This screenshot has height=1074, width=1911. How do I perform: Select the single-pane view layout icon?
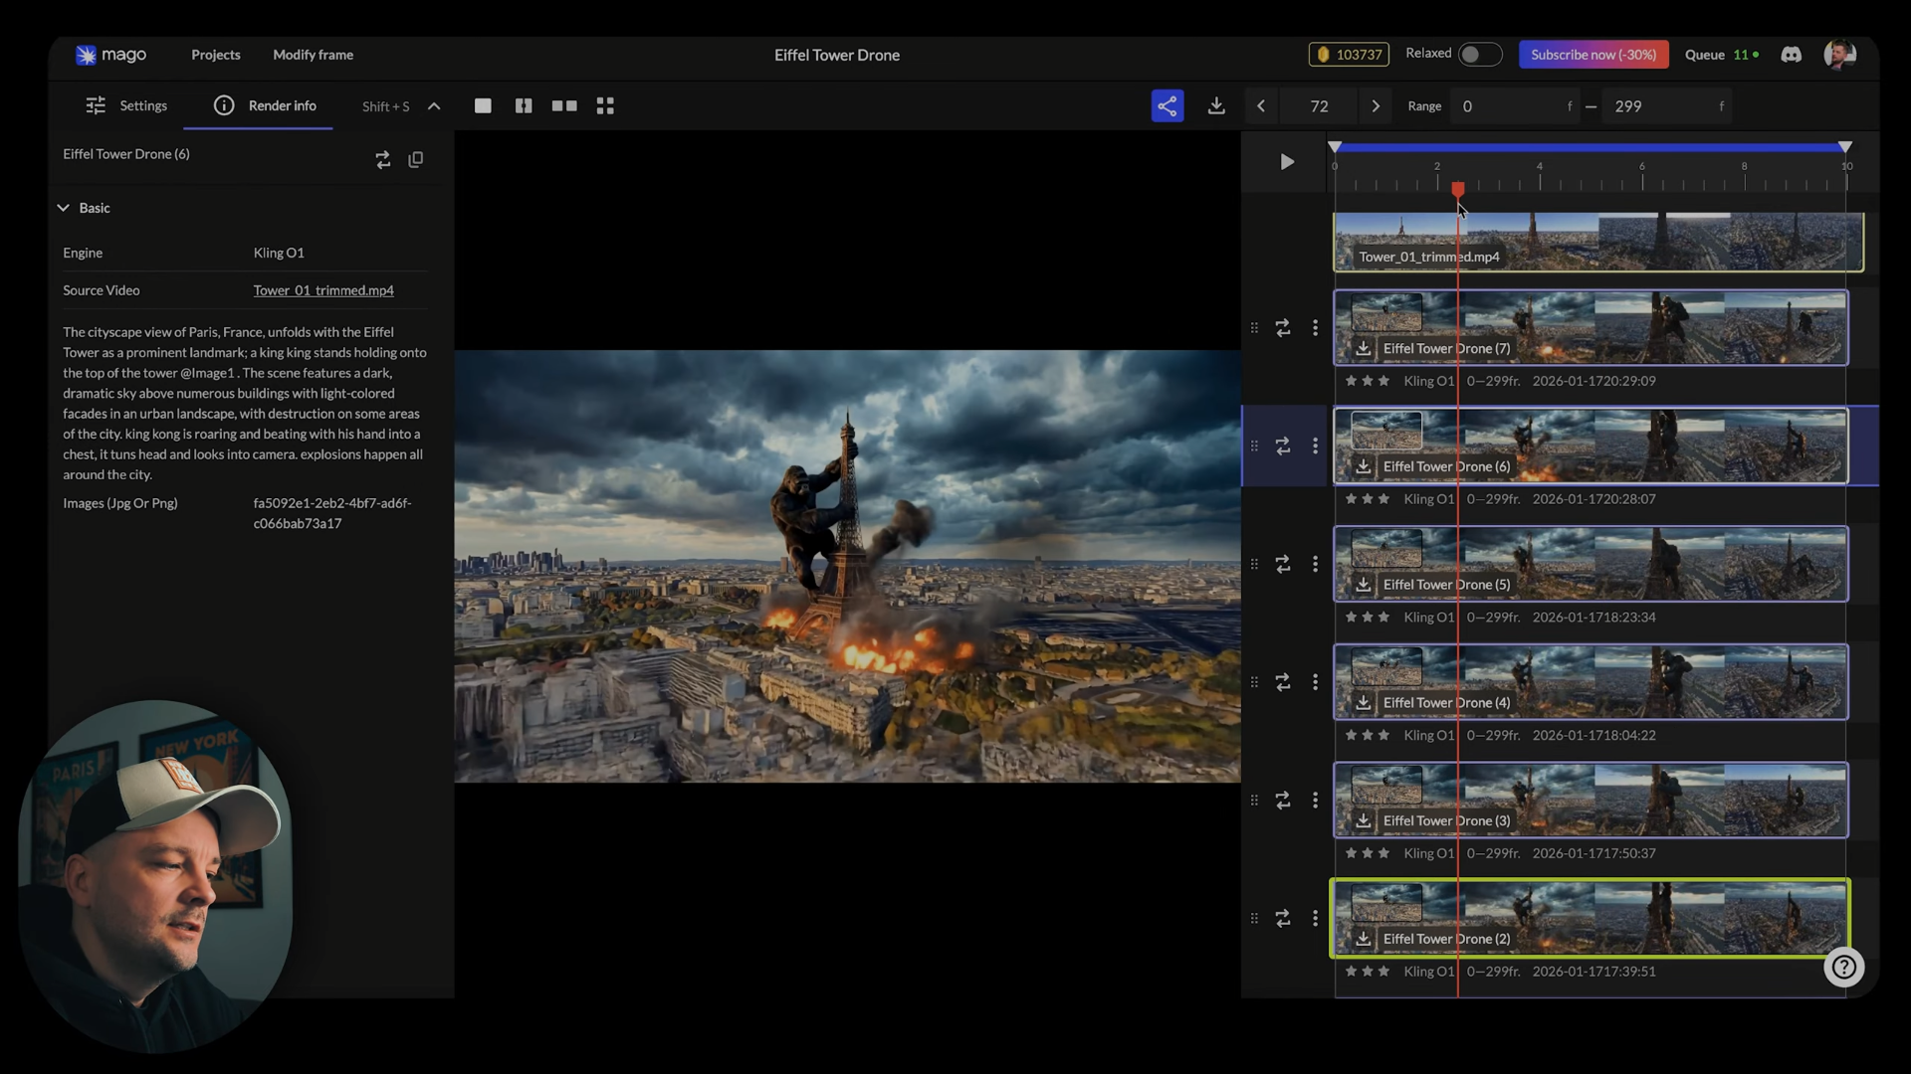pos(483,106)
